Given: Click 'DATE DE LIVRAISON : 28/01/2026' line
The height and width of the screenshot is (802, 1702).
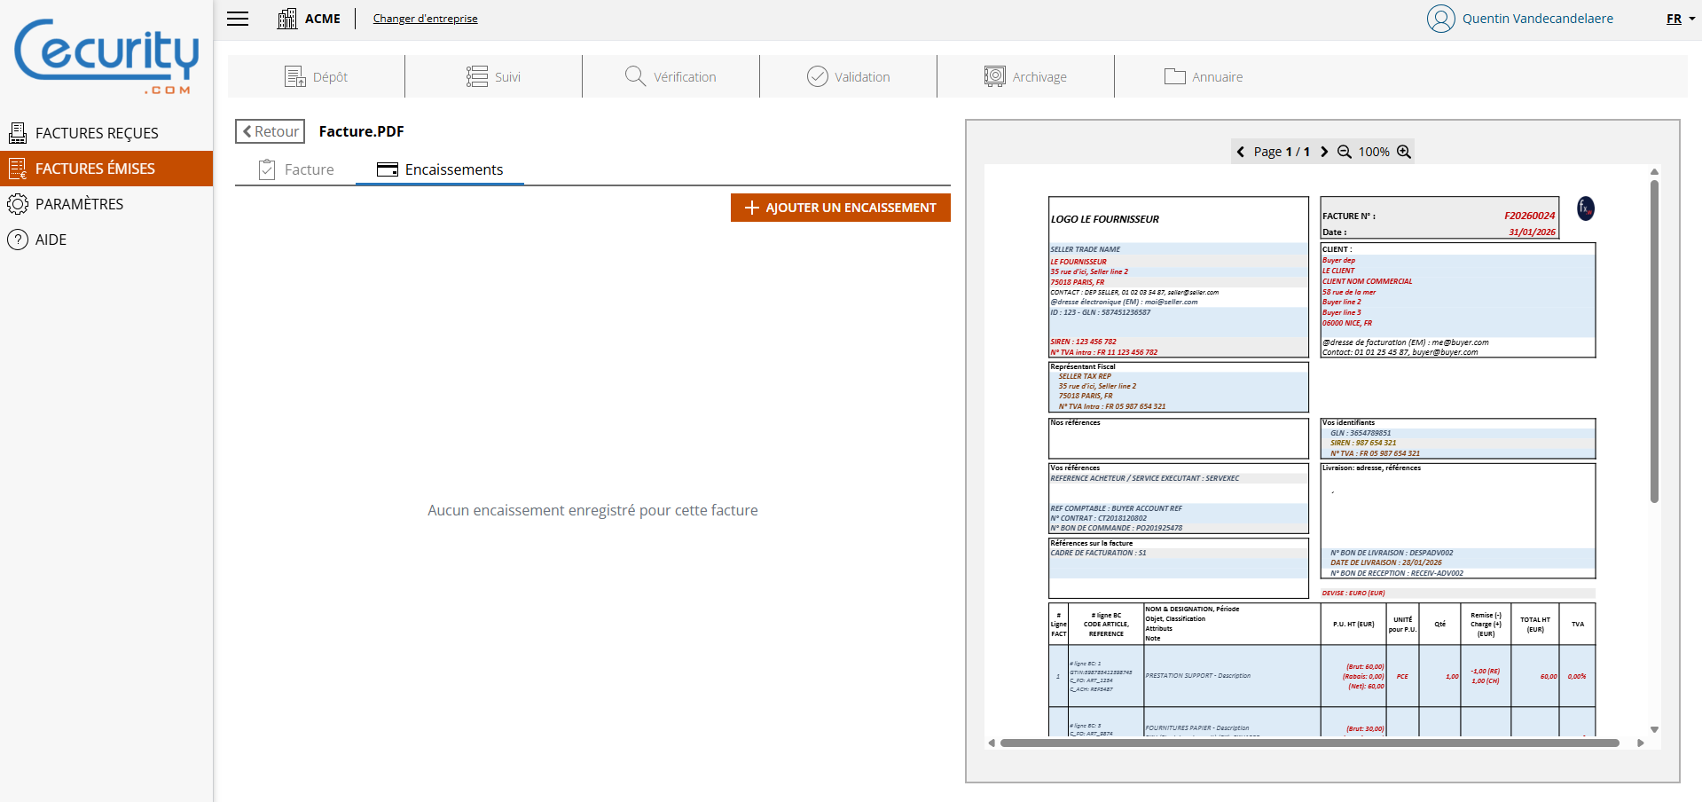Looking at the screenshot, I should [x=1386, y=562].
